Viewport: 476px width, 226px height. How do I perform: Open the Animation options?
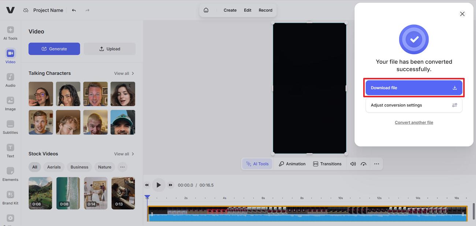click(x=292, y=164)
